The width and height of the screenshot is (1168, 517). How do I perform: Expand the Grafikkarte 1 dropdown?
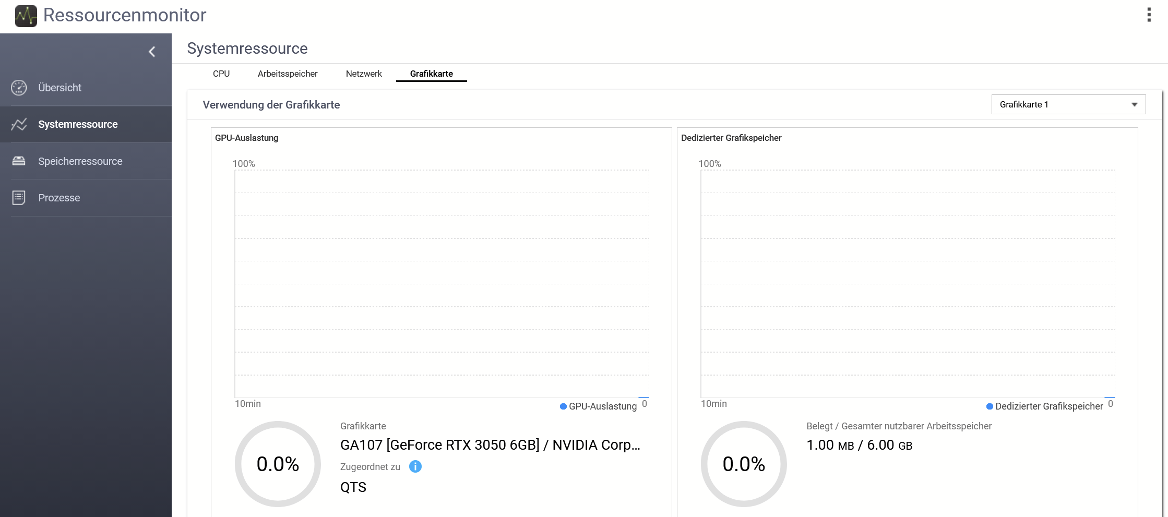coord(1068,104)
